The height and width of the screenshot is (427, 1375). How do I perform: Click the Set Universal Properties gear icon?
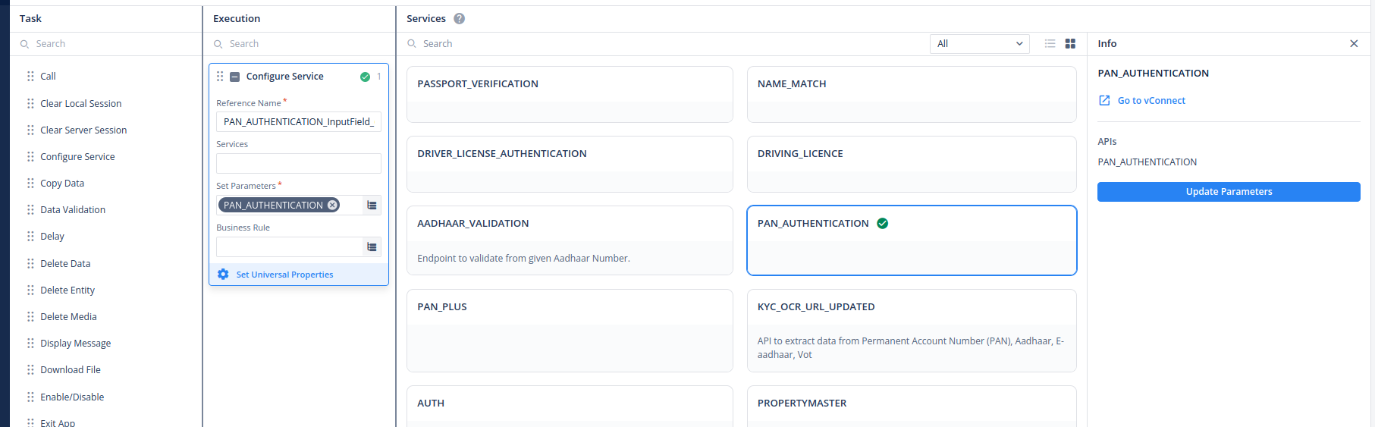pyautogui.click(x=223, y=275)
